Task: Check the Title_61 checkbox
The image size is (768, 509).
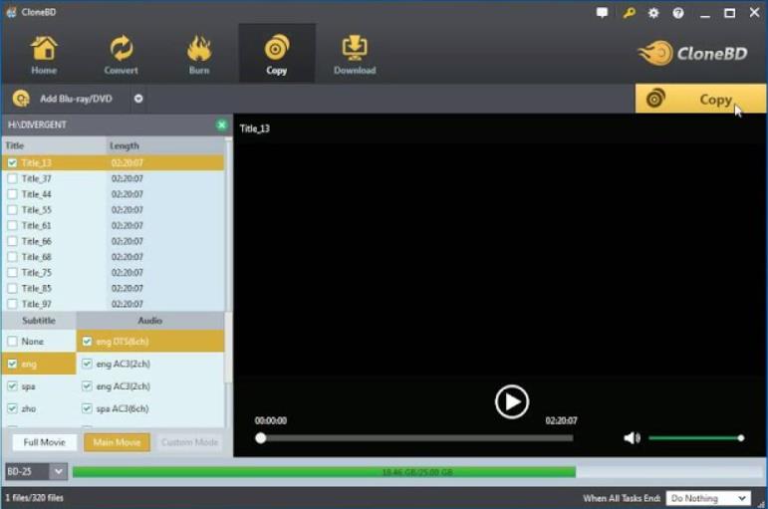Action: tap(12, 225)
